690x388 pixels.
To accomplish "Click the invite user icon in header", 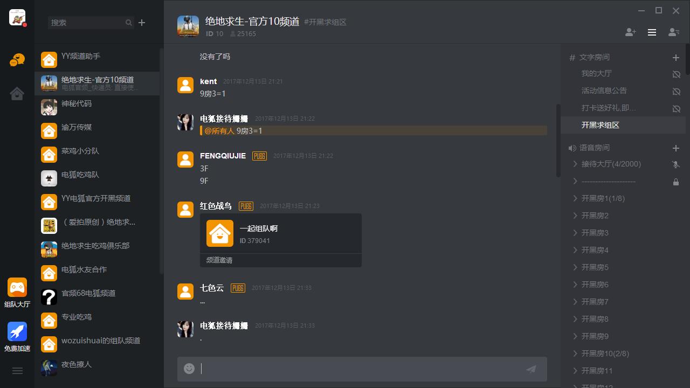I will click(x=631, y=32).
